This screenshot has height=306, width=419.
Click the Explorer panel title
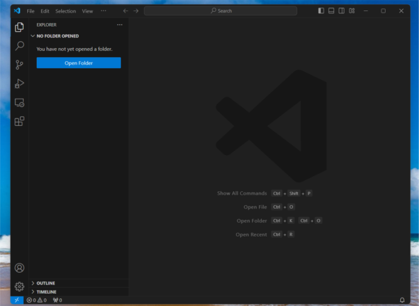(x=47, y=24)
